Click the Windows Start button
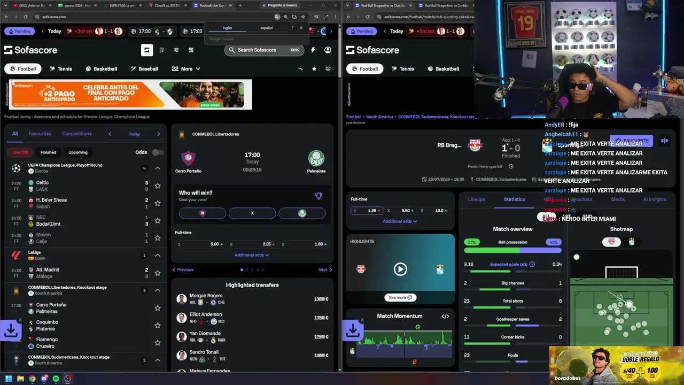 pyautogui.click(x=9, y=379)
